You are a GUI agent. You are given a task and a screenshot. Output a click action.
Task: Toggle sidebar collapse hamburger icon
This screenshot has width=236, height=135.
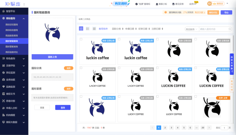click(24, 4)
